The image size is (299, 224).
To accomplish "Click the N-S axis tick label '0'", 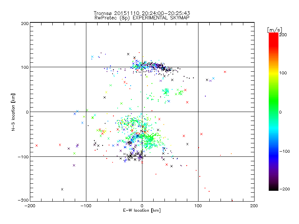I will point(27,112).
